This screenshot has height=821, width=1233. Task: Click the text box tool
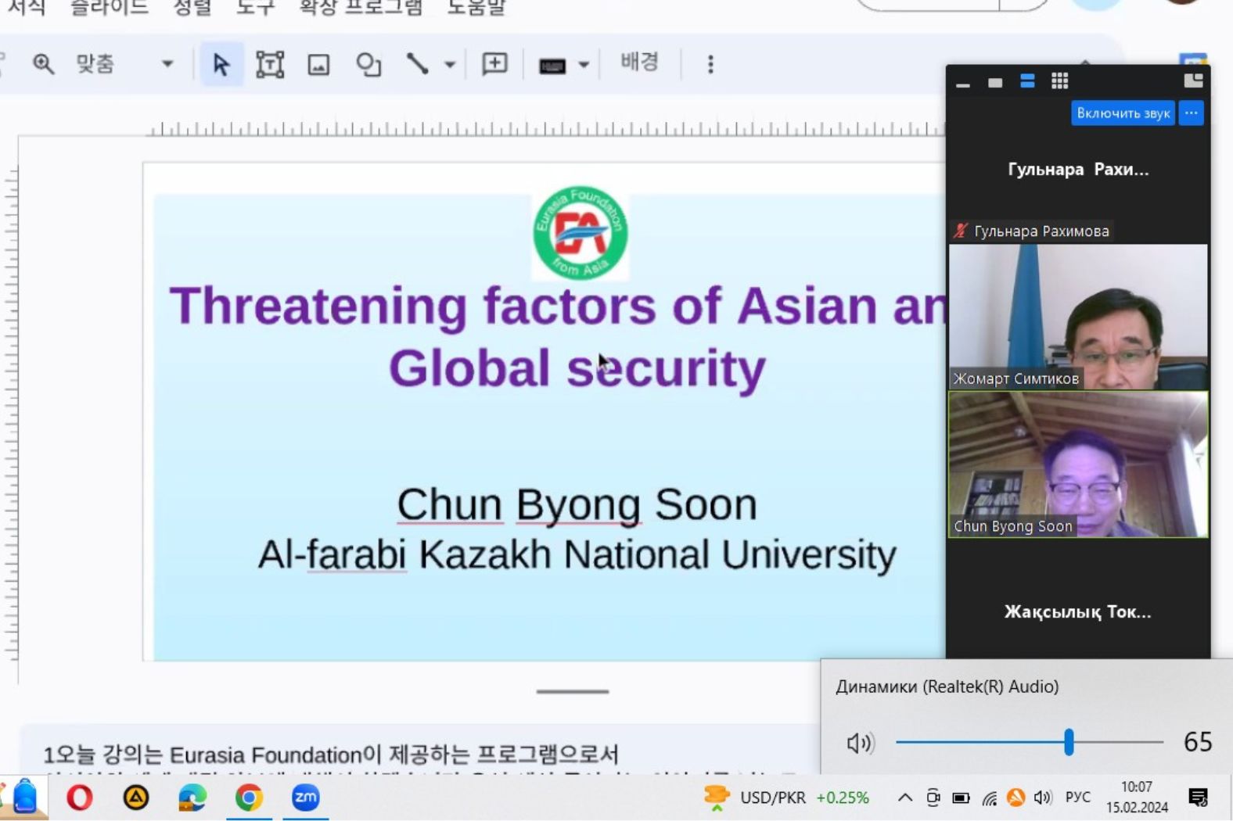270,64
